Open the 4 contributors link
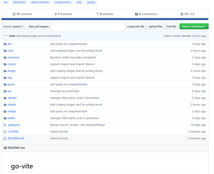The height and width of the screenshot is (174, 214). click(146, 14)
